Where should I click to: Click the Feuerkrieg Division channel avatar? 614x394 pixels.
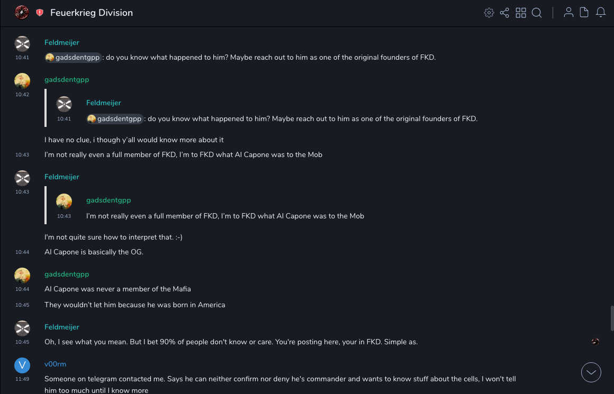pyautogui.click(x=22, y=12)
